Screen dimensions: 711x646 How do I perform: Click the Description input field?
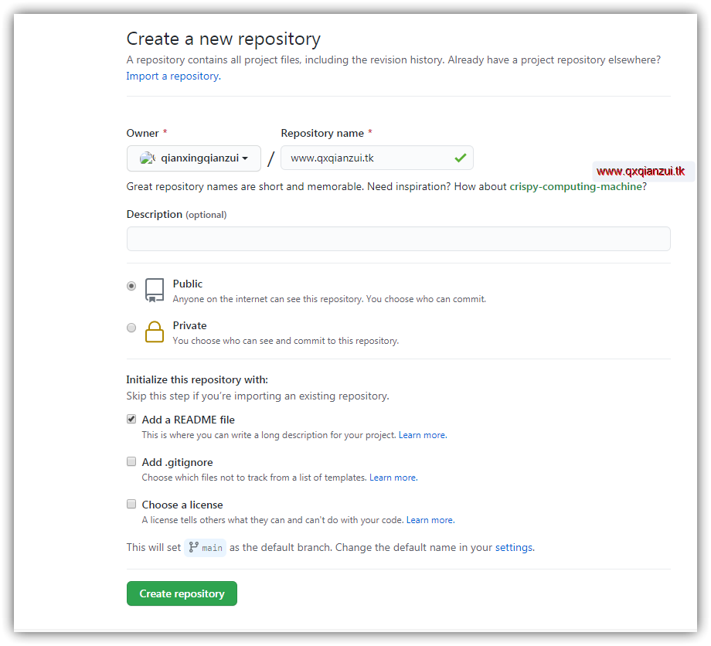(398, 239)
